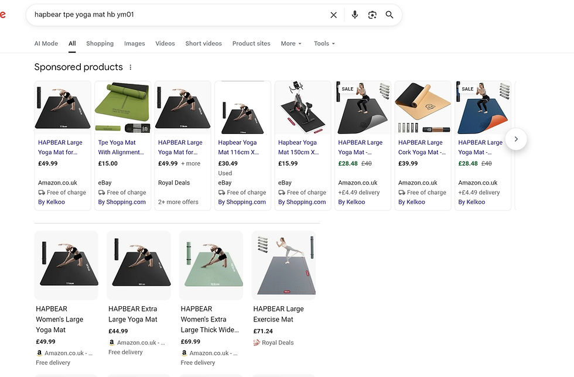Open search by image camera icon
Image resolution: width=574 pixels, height=377 pixels.
[373, 15]
